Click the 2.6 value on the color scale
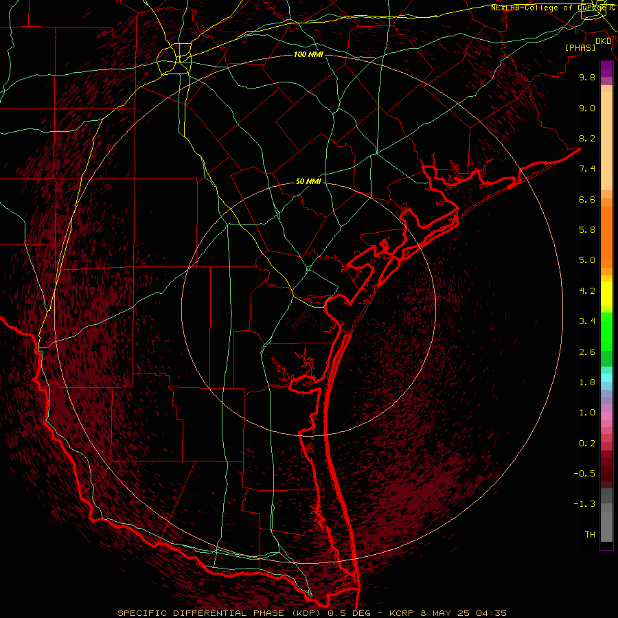618x618 pixels. (x=587, y=352)
